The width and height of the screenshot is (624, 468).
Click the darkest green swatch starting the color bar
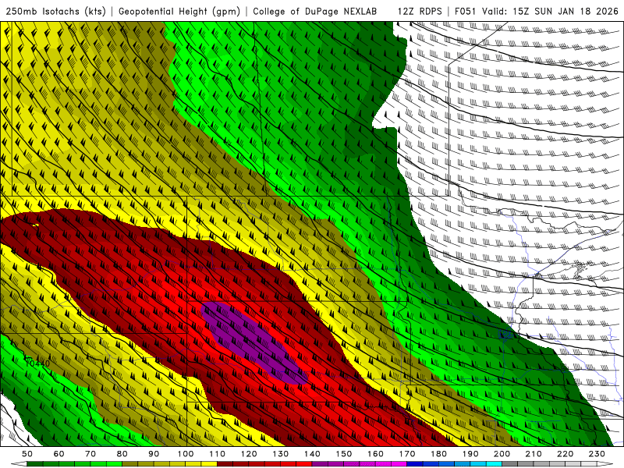click(35, 464)
